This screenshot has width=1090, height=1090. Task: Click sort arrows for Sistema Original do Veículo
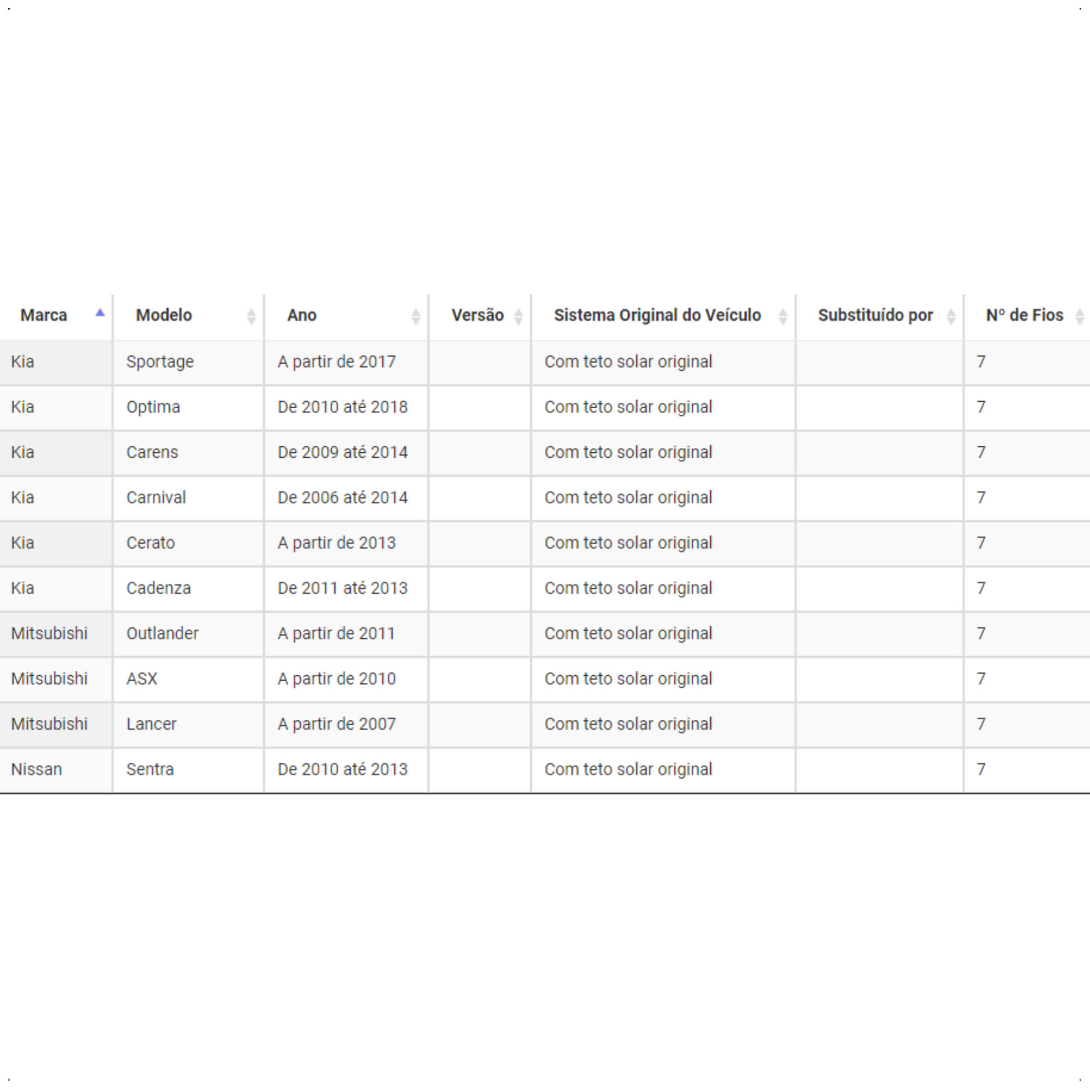pos(783,317)
